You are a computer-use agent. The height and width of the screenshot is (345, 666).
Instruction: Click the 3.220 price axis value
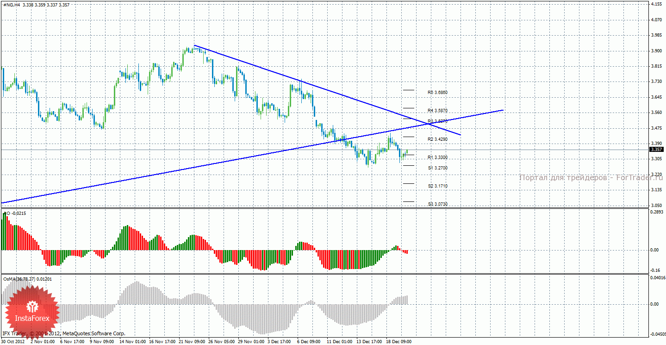(656, 174)
